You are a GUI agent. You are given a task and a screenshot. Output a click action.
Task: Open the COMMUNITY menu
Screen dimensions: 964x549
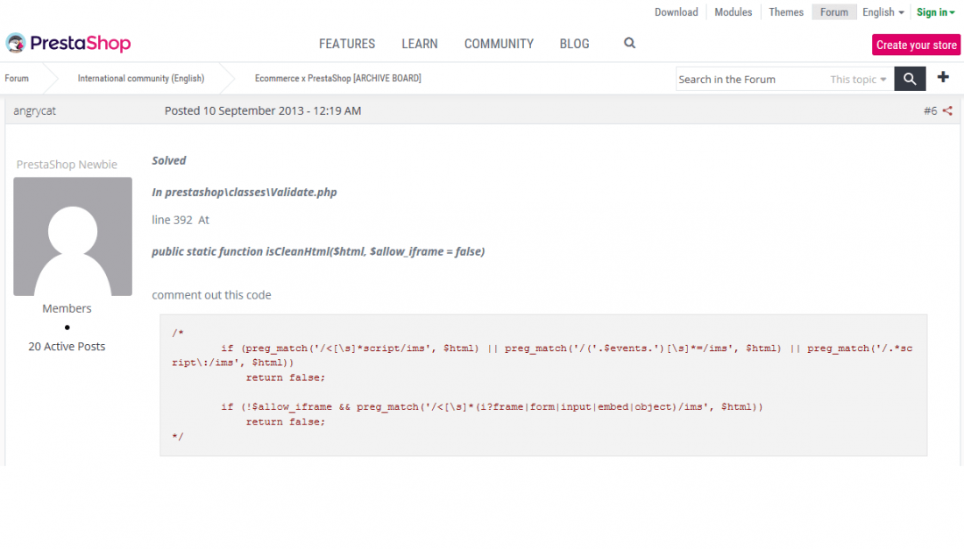(x=499, y=44)
